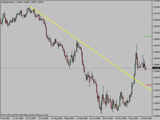Click the 1.33465 price axis label
The width and height of the screenshot is (160, 120).
tap(156, 84)
